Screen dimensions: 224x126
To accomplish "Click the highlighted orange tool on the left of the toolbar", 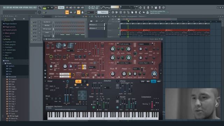I will click(x=67, y=13).
